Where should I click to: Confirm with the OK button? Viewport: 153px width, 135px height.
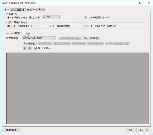click(131, 130)
